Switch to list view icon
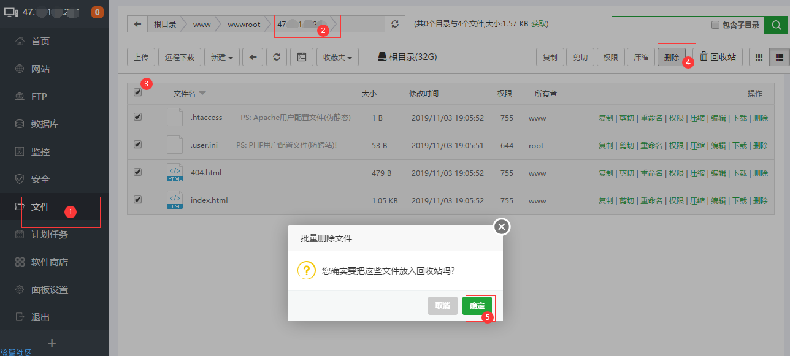The image size is (790, 356). pos(780,57)
